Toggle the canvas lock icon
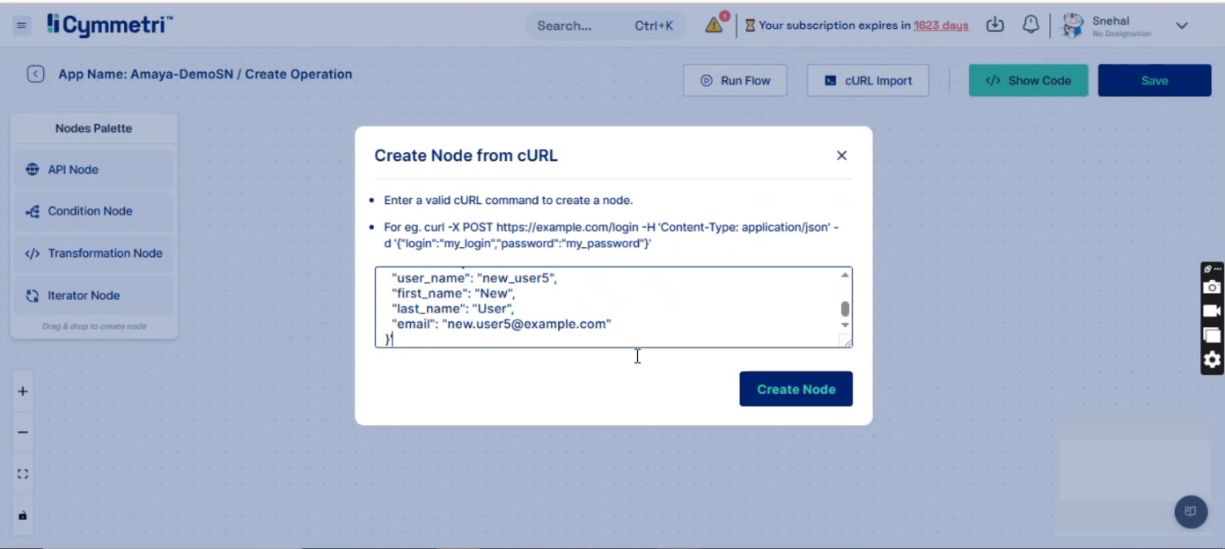The width and height of the screenshot is (1225, 549). pos(23,516)
